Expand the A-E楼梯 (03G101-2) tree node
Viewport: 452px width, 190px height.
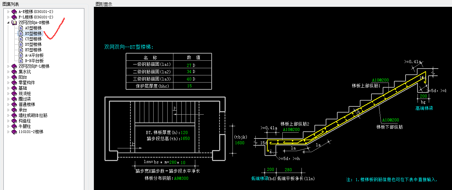(x=9, y=12)
